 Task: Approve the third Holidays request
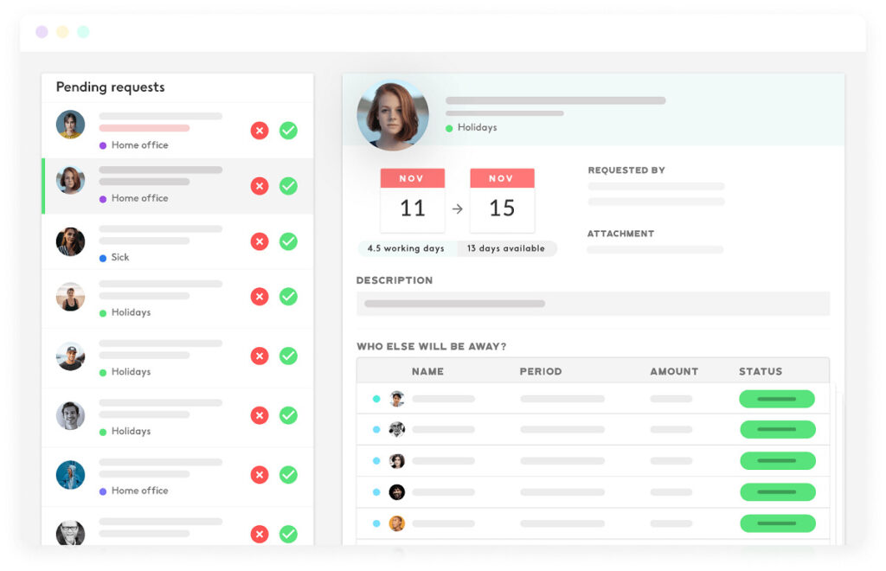pos(288,415)
